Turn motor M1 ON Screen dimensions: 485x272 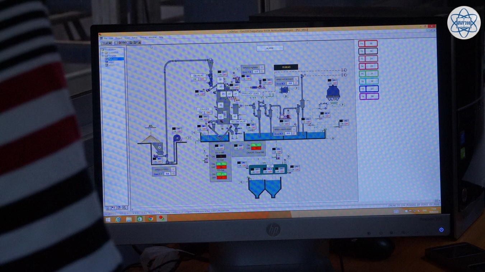155,162
